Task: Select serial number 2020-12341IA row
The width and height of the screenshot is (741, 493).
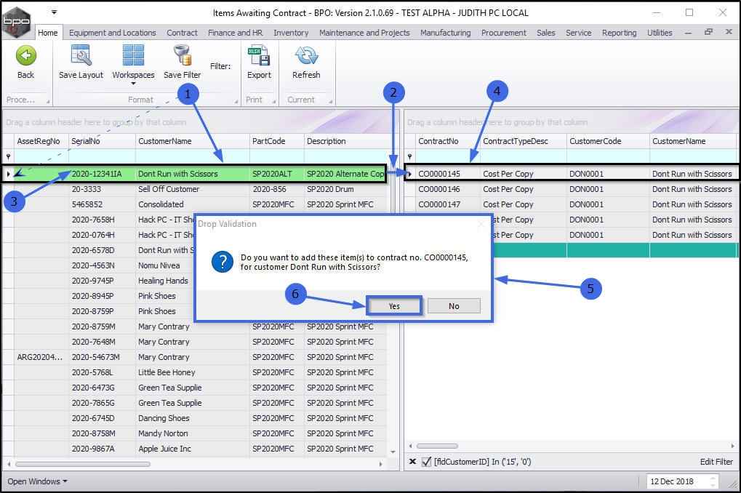Action: [x=195, y=174]
